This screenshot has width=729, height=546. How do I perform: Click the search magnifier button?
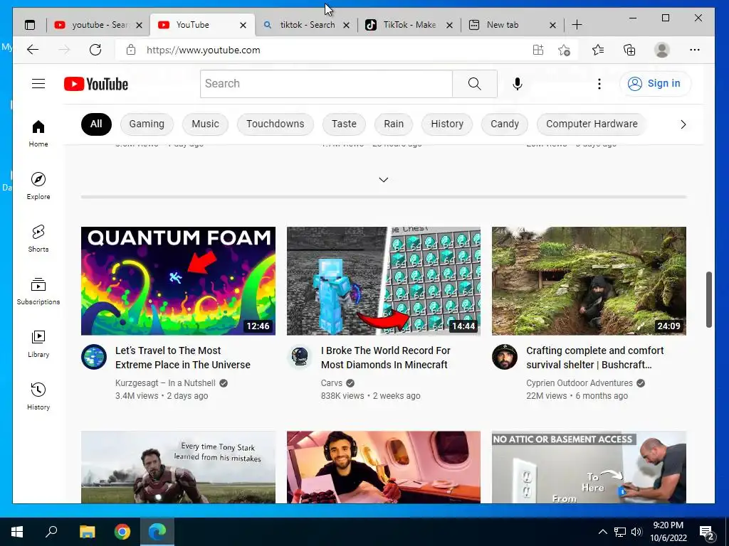(x=475, y=84)
